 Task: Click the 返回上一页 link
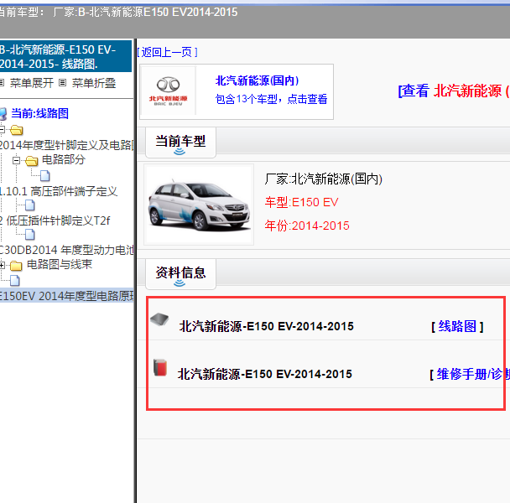click(167, 52)
